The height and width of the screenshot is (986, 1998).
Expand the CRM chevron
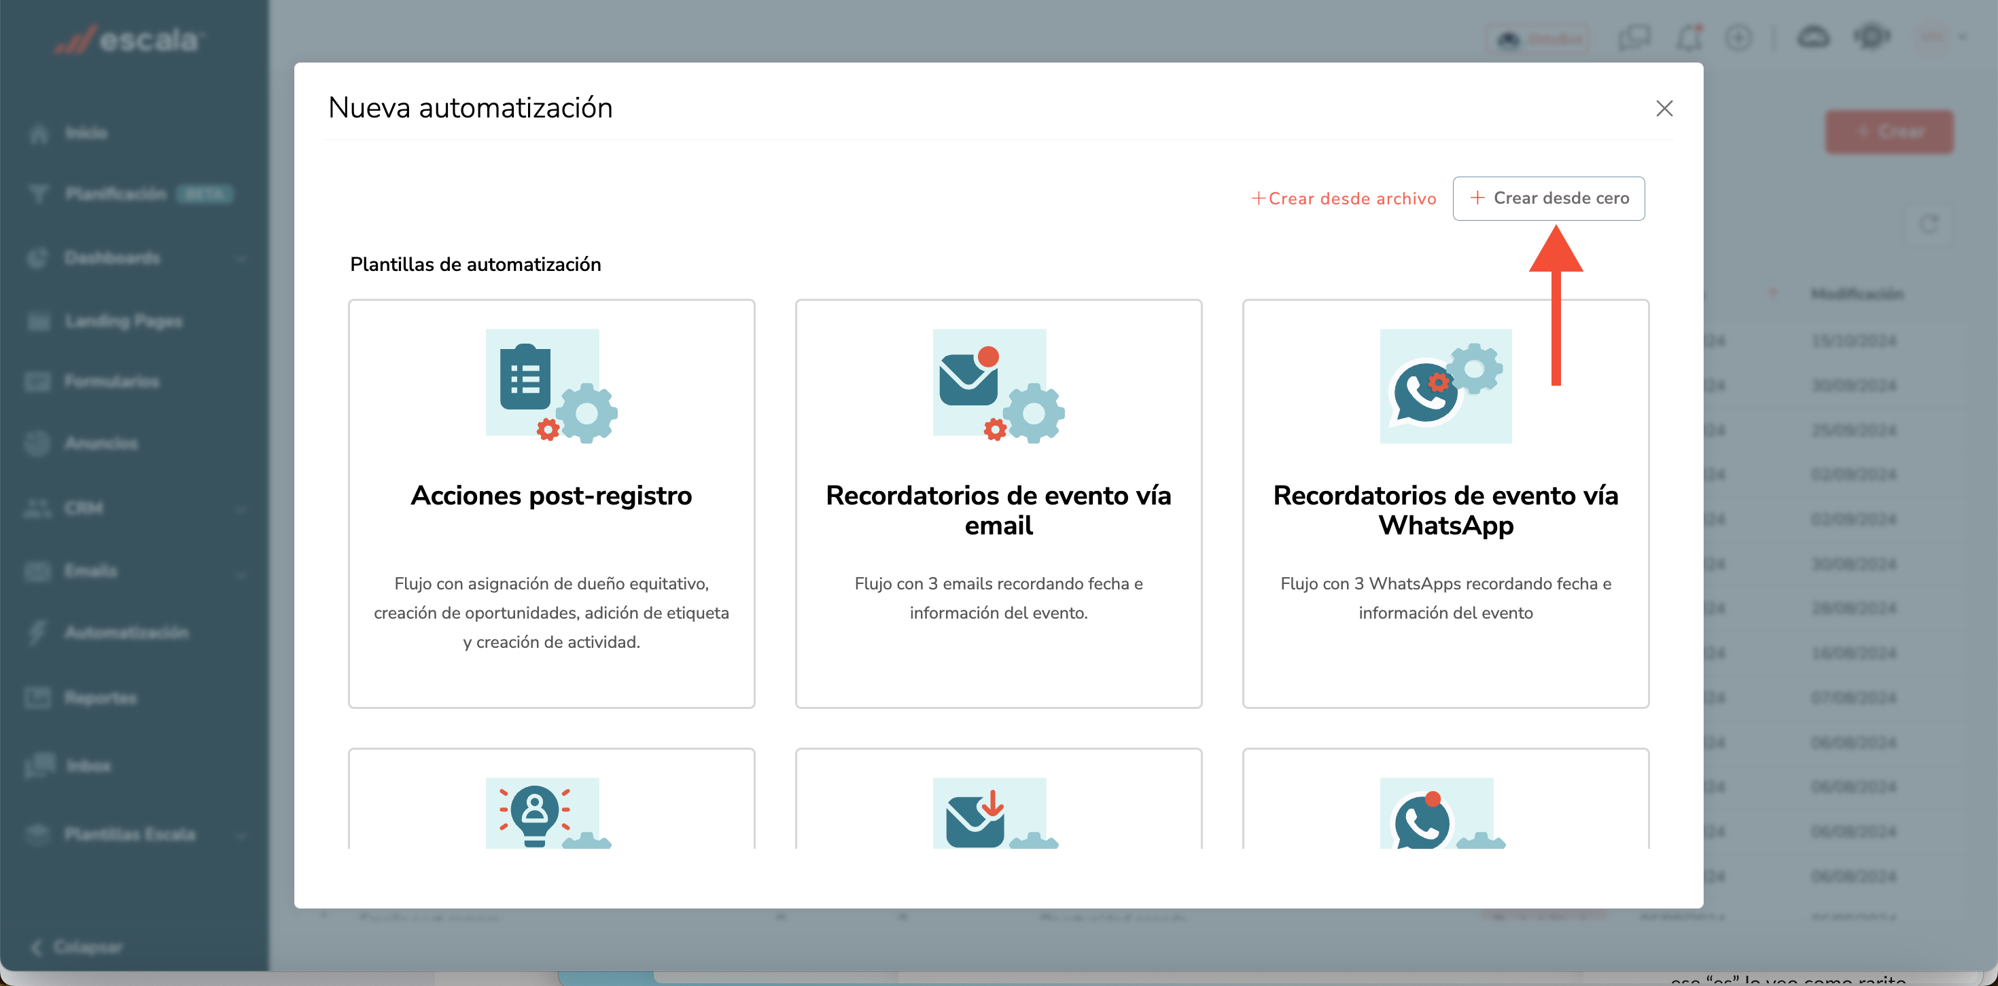coord(241,509)
